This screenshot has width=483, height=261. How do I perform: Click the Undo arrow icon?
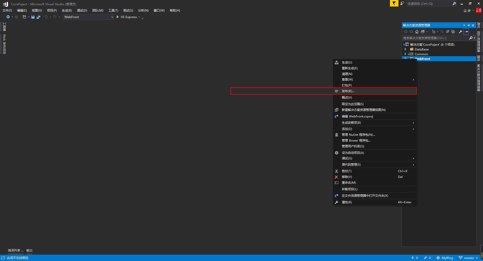[x=46, y=17]
